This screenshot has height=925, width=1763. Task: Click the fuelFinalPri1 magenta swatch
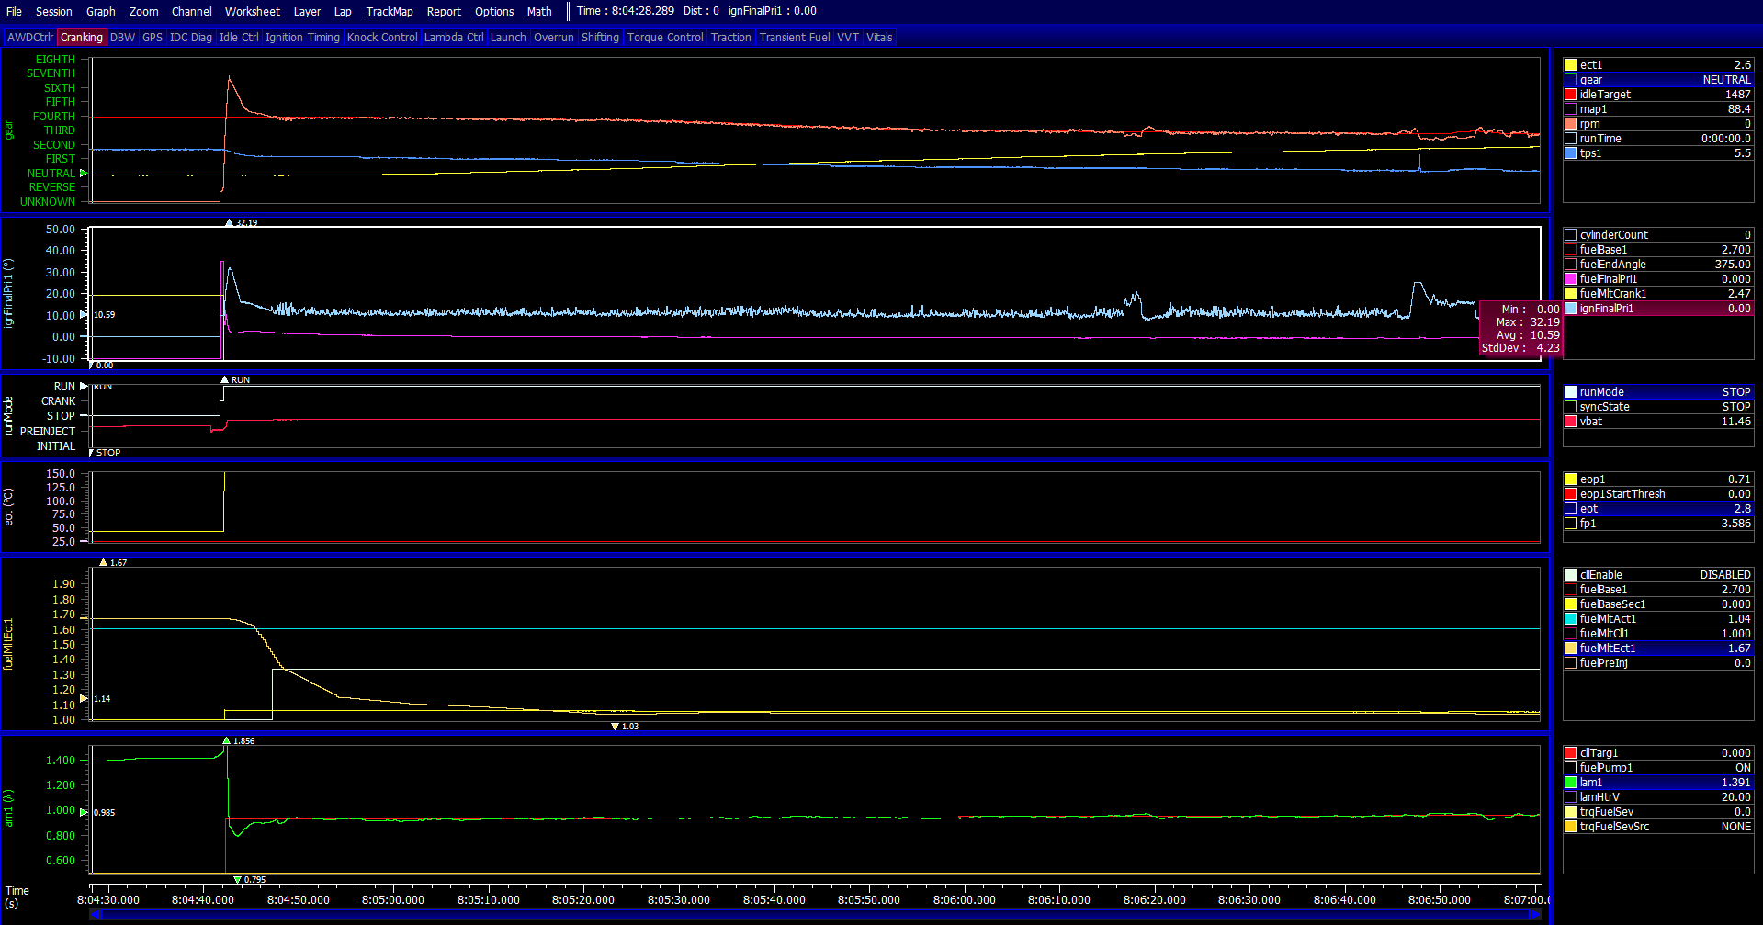pos(1571,279)
